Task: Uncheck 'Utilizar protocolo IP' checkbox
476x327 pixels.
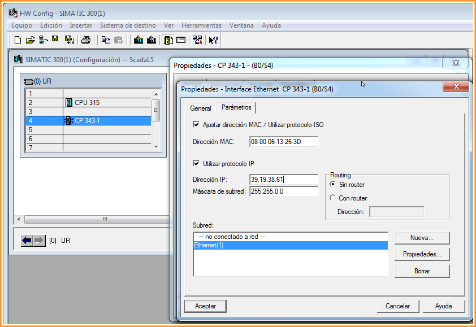Action: (x=196, y=164)
